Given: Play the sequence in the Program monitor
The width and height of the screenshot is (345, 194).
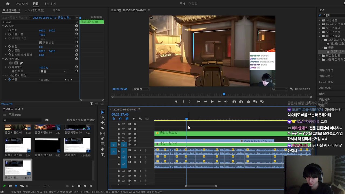Looking at the screenshot, I should (212, 102).
